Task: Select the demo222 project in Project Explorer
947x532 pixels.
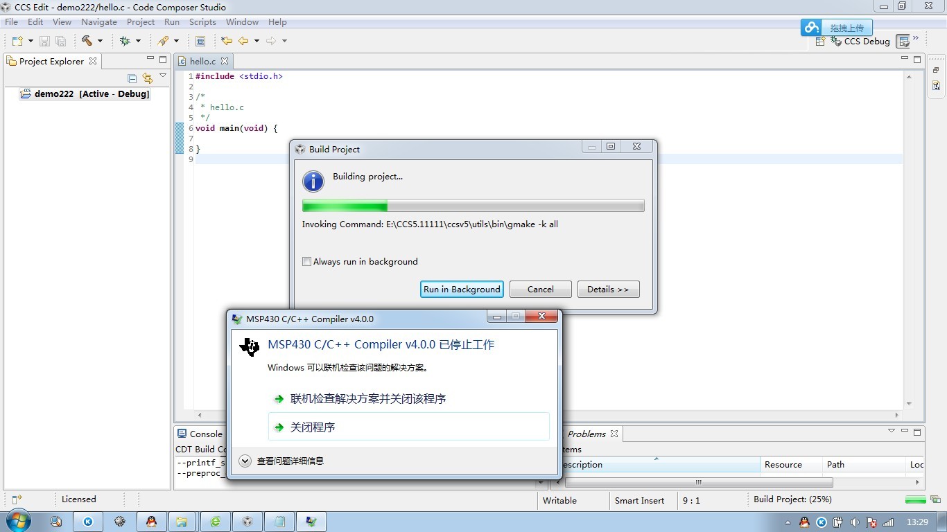Action: point(85,94)
